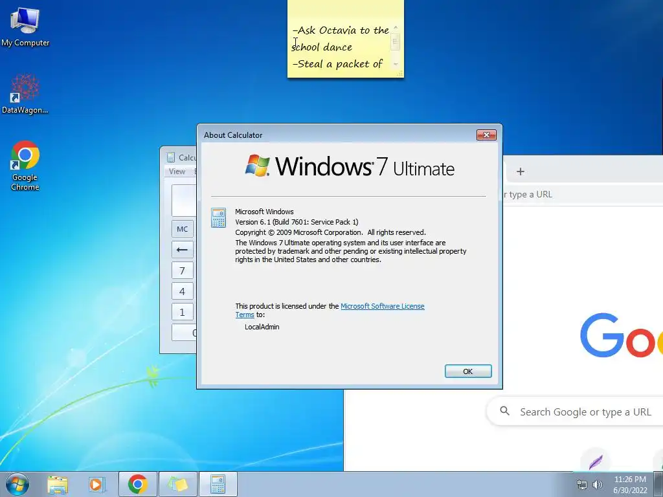663x497 pixels.
Task: Switch to Chrome via taskbar button
Action: pyautogui.click(x=137, y=484)
